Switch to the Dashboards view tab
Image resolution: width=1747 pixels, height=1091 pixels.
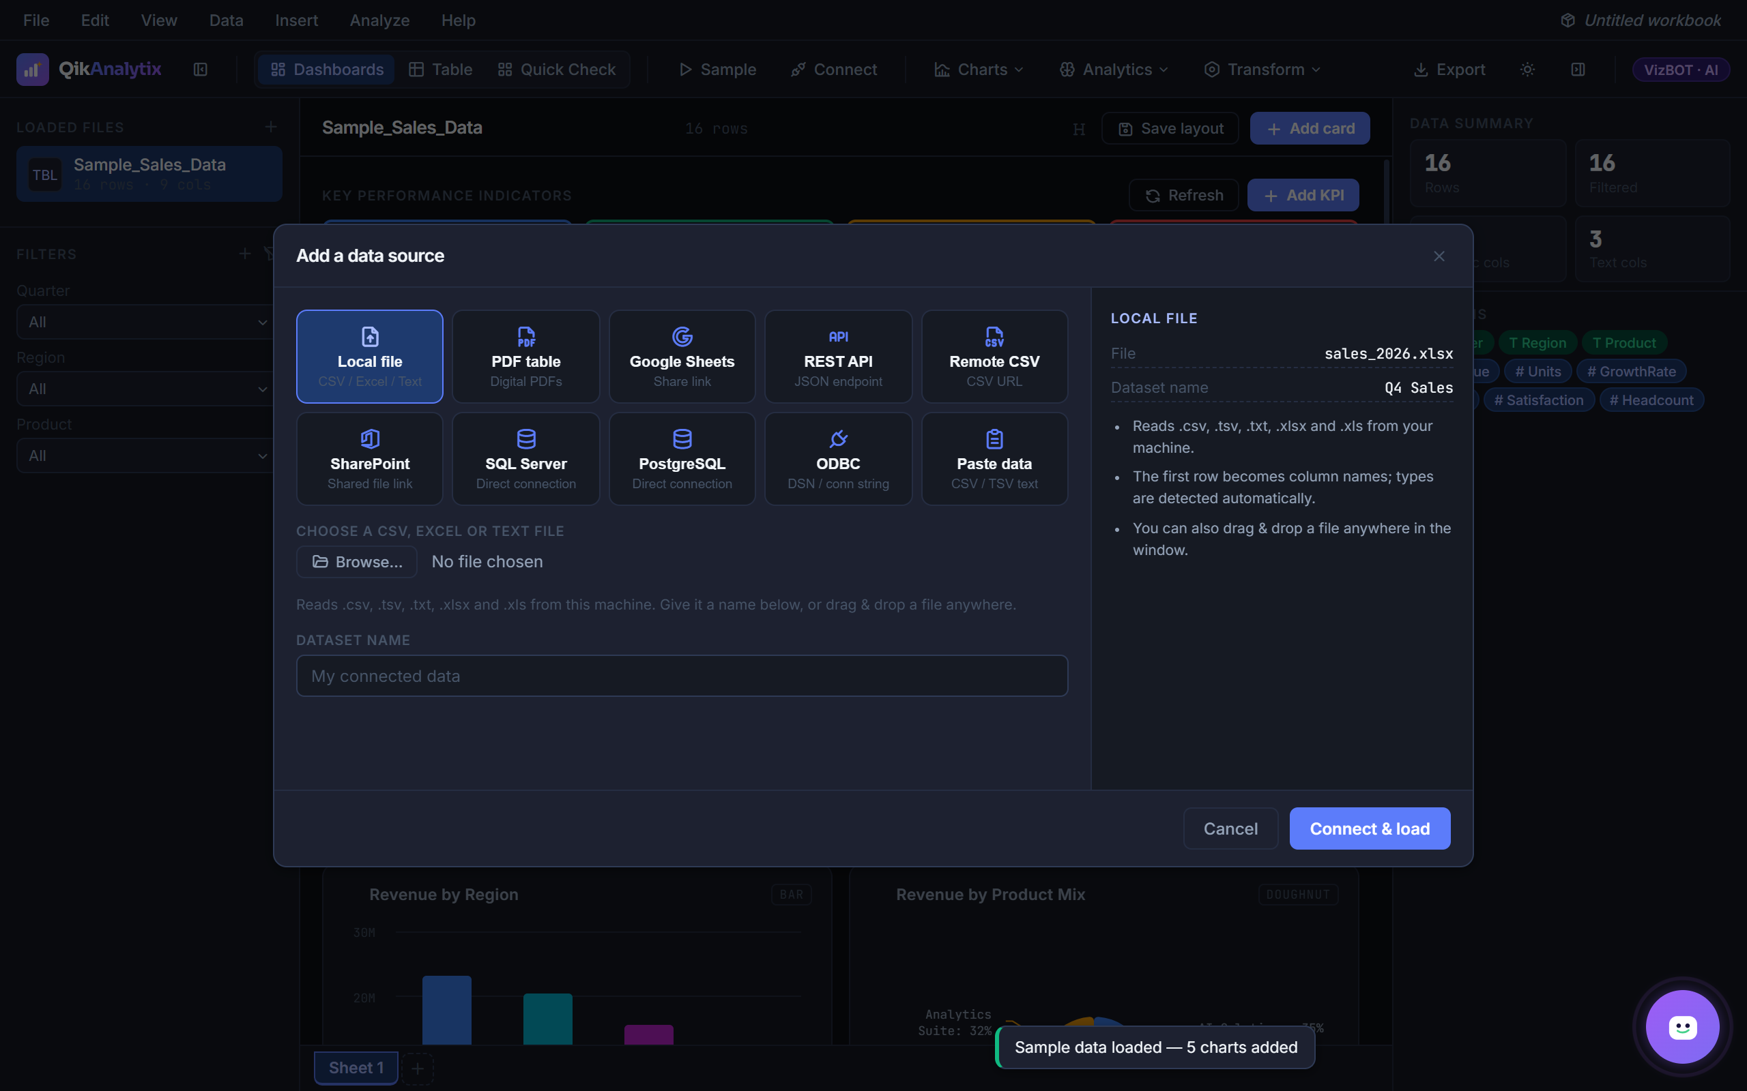326,70
